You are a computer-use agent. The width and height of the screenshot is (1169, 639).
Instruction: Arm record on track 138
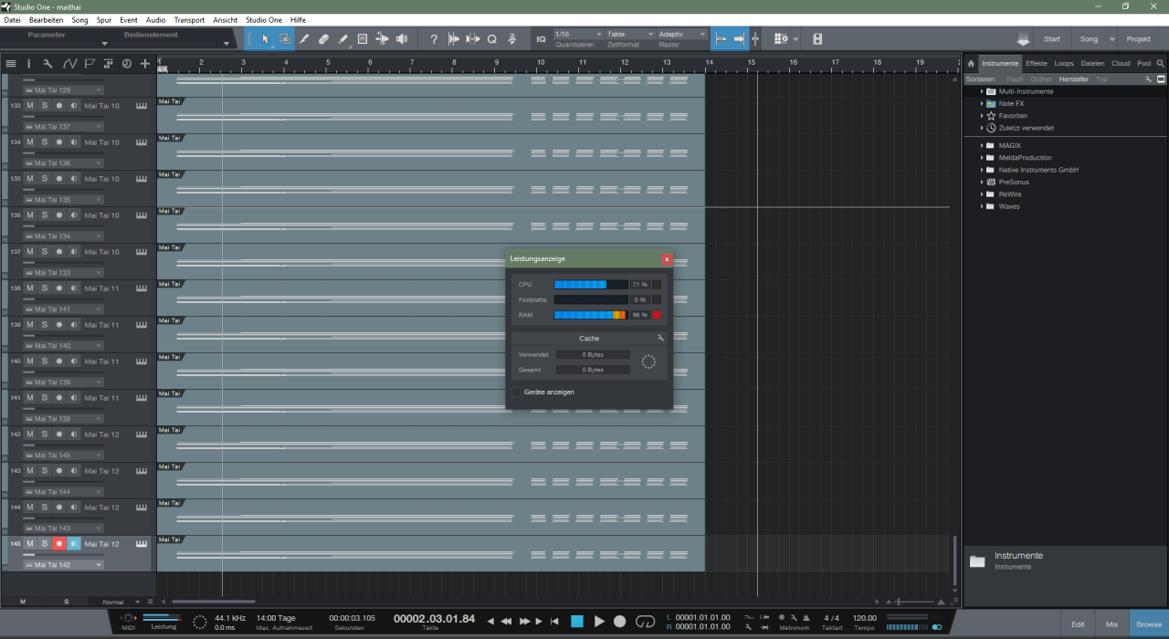click(59, 288)
